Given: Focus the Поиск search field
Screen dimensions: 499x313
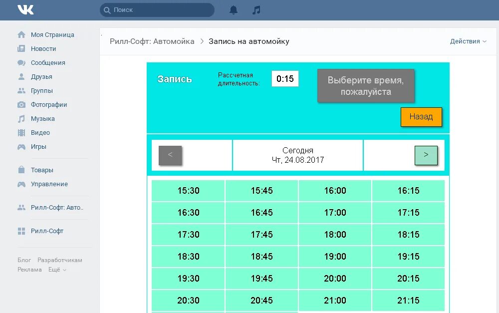Looking at the screenshot, I should tap(157, 10).
